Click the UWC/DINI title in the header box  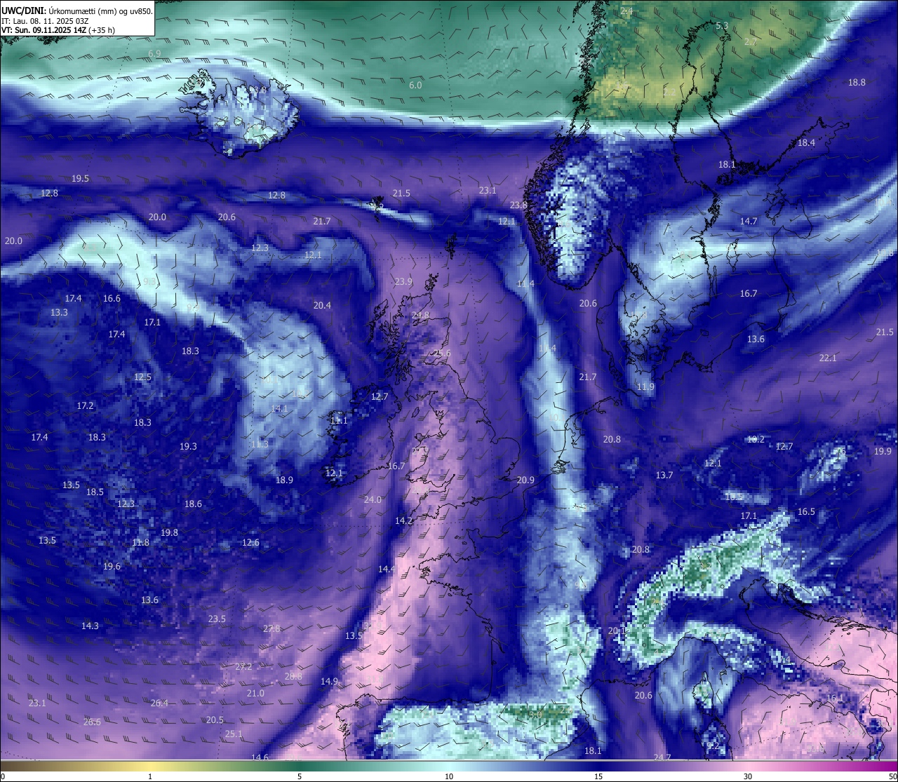tap(24, 11)
